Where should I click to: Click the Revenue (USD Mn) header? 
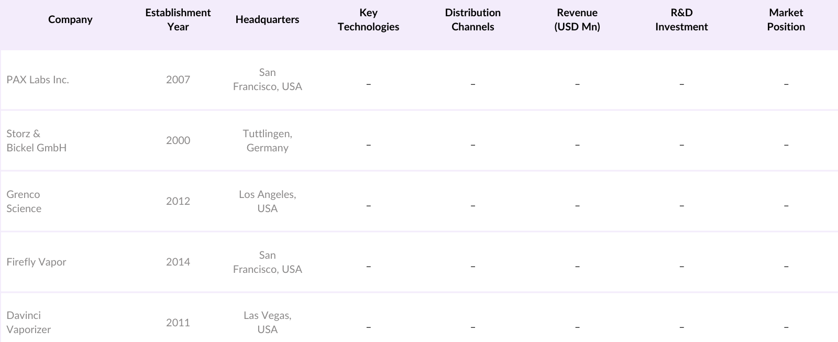pyautogui.click(x=577, y=20)
